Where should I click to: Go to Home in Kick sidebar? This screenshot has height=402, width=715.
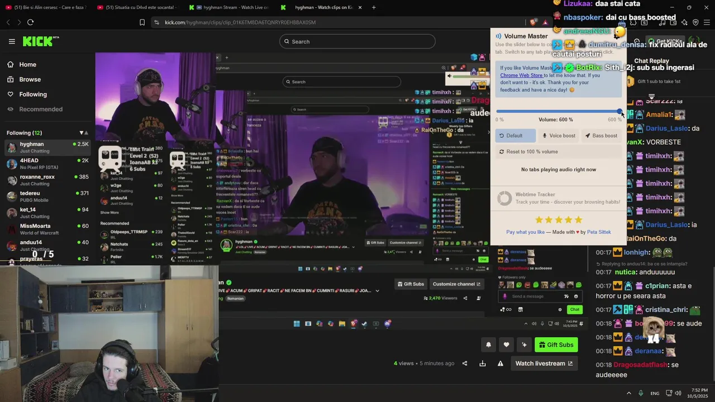[27, 65]
